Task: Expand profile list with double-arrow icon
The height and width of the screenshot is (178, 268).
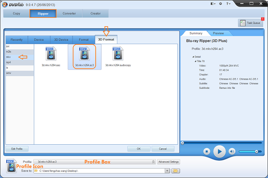Action: (153, 162)
